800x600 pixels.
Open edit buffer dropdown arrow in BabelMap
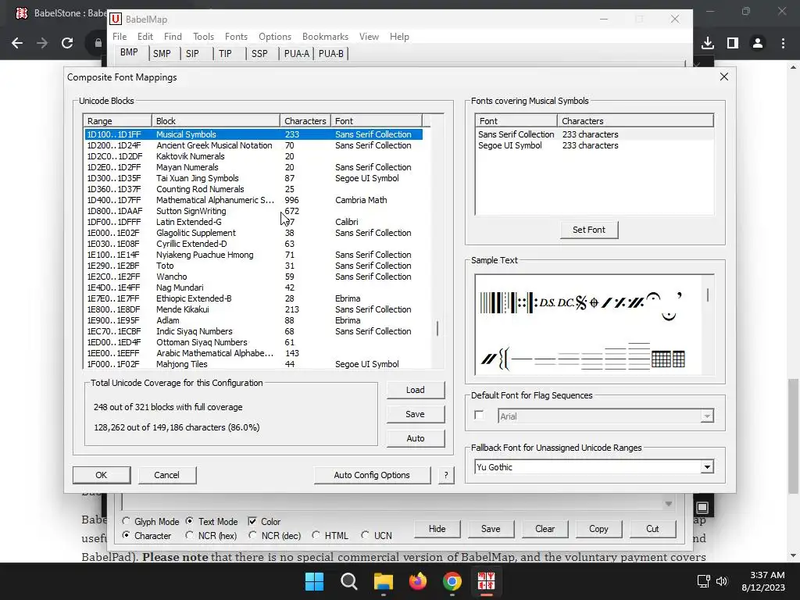click(x=669, y=504)
